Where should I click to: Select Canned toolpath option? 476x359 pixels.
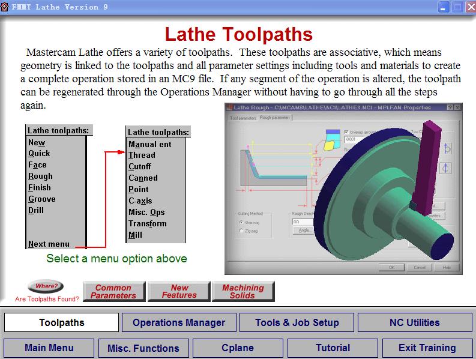point(143,178)
